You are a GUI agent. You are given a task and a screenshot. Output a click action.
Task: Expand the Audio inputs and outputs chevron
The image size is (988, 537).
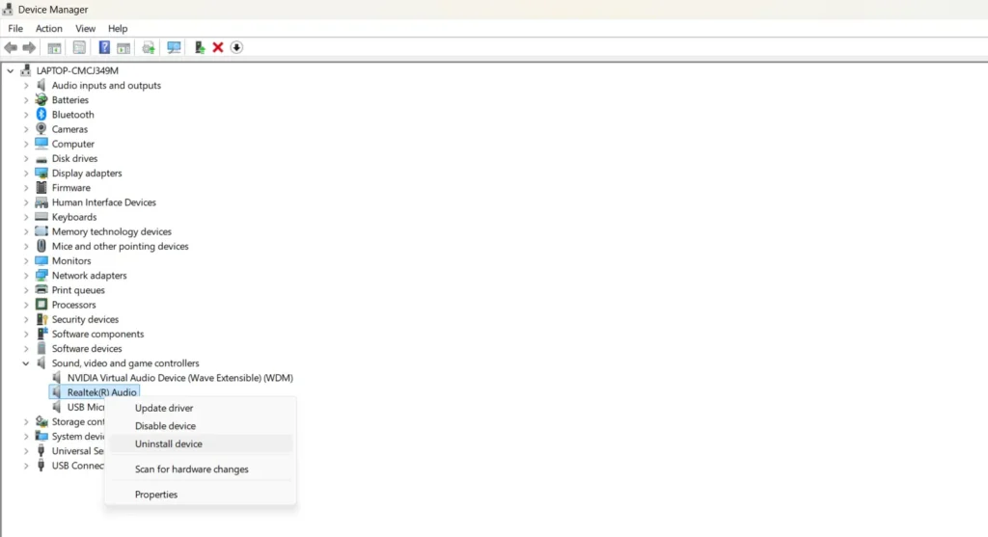coord(26,85)
